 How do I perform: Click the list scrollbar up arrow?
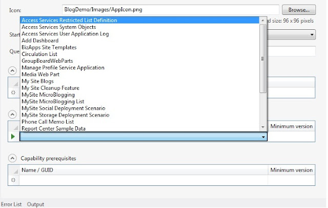[x=263, y=21]
